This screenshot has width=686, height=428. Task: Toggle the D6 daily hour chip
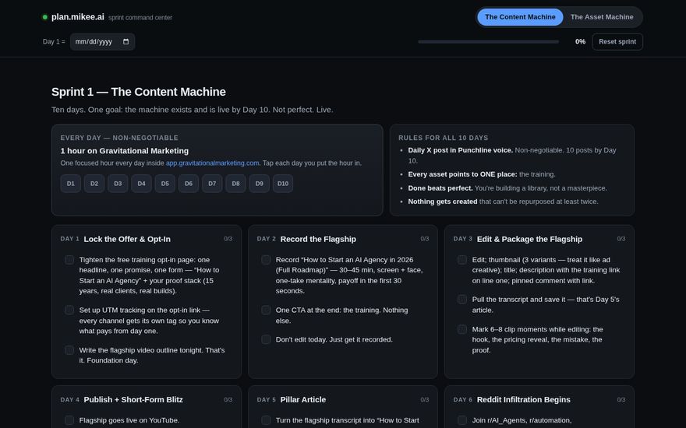pyautogui.click(x=189, y=184)
